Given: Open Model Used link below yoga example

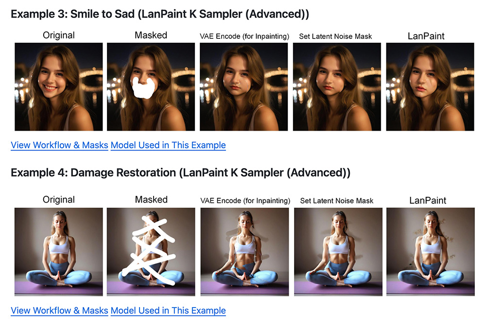Looking at the screenshot, I should coord(168,311).
